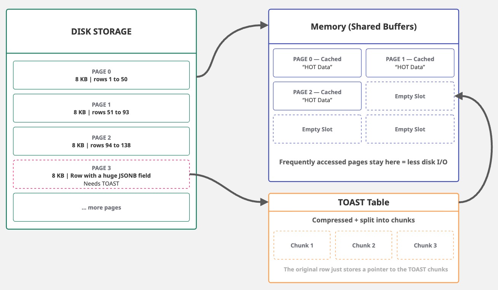Select the Empty Slot beside PAGE 2 Cached

coord(410,96)
